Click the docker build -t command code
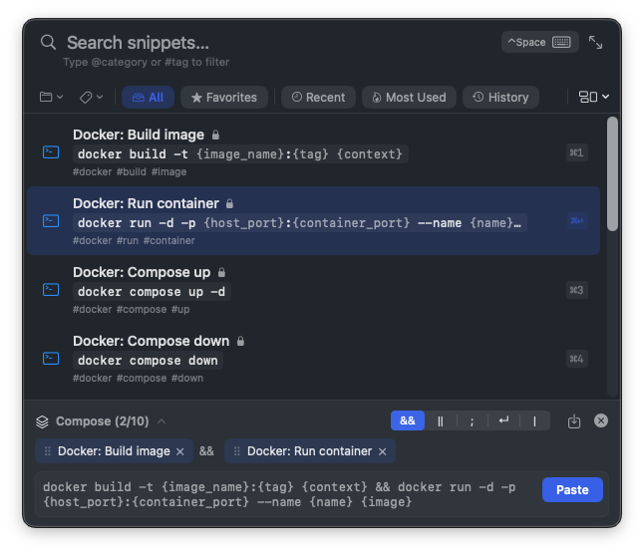Image resolution: width=644 pixels, height=554 pixels. pos(240,154)
